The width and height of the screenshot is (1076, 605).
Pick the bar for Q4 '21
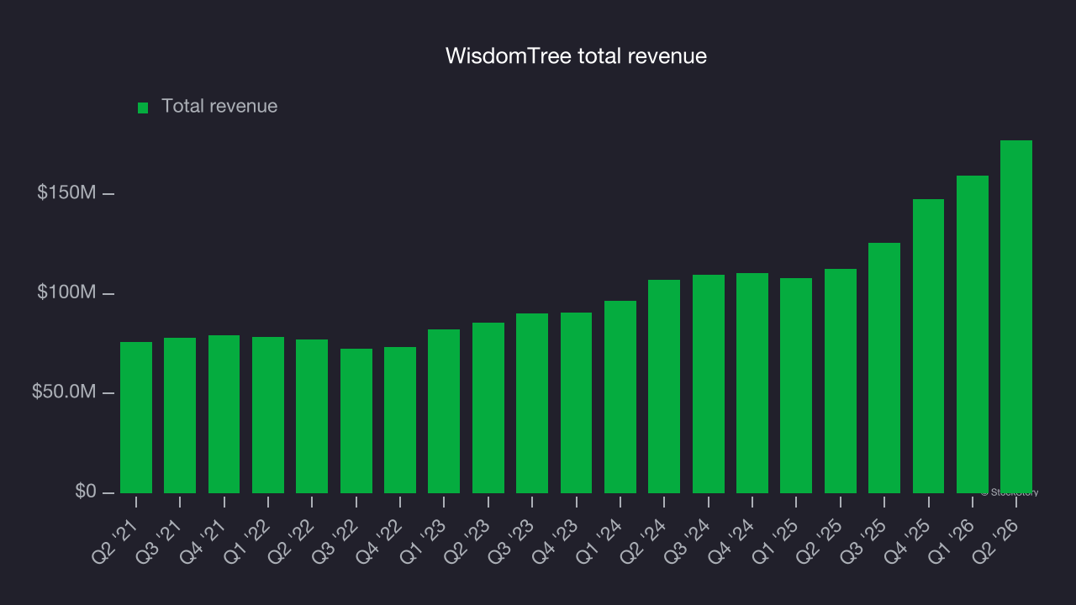(x=224, y=414)
